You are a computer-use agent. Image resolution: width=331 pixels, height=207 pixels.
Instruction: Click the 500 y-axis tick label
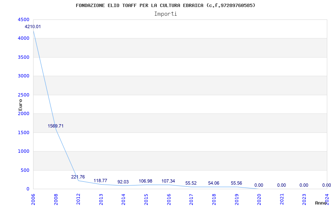pos(25,170)
